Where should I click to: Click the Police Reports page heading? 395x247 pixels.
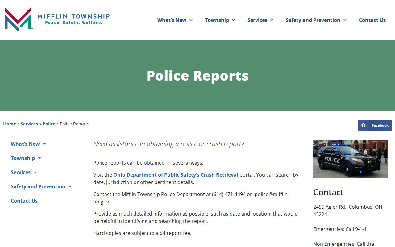pos(197,76)
